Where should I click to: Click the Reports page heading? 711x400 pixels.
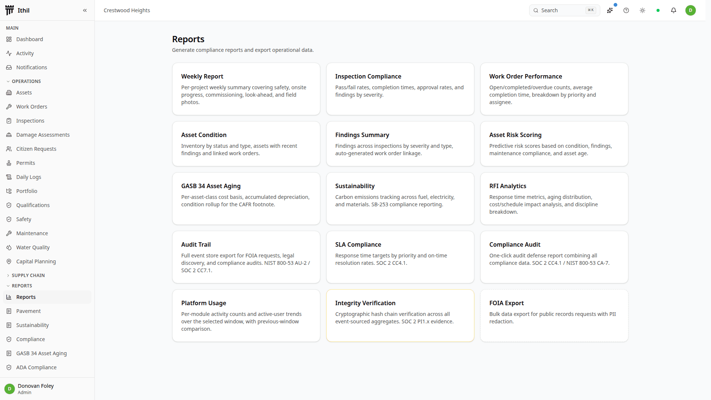(x=188, y=39)
